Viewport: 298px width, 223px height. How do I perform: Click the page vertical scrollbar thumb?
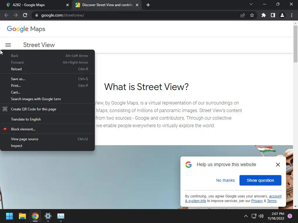(295, 44)
